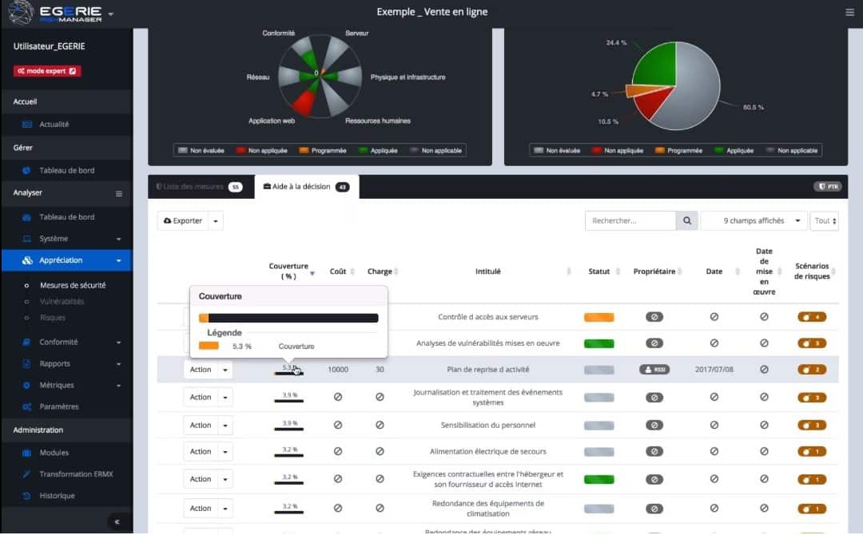Open Tableau de bord under Analyser
Viewport: 863px width, 535px height.
tap(66, 217)
